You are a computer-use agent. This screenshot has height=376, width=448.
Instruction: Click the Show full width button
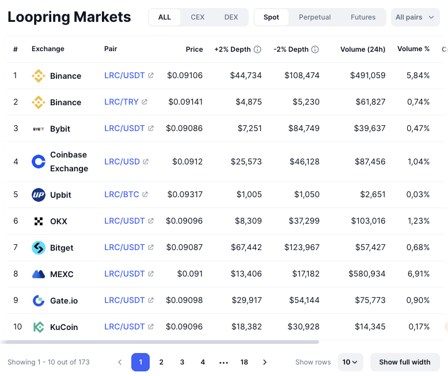point(405,362)
